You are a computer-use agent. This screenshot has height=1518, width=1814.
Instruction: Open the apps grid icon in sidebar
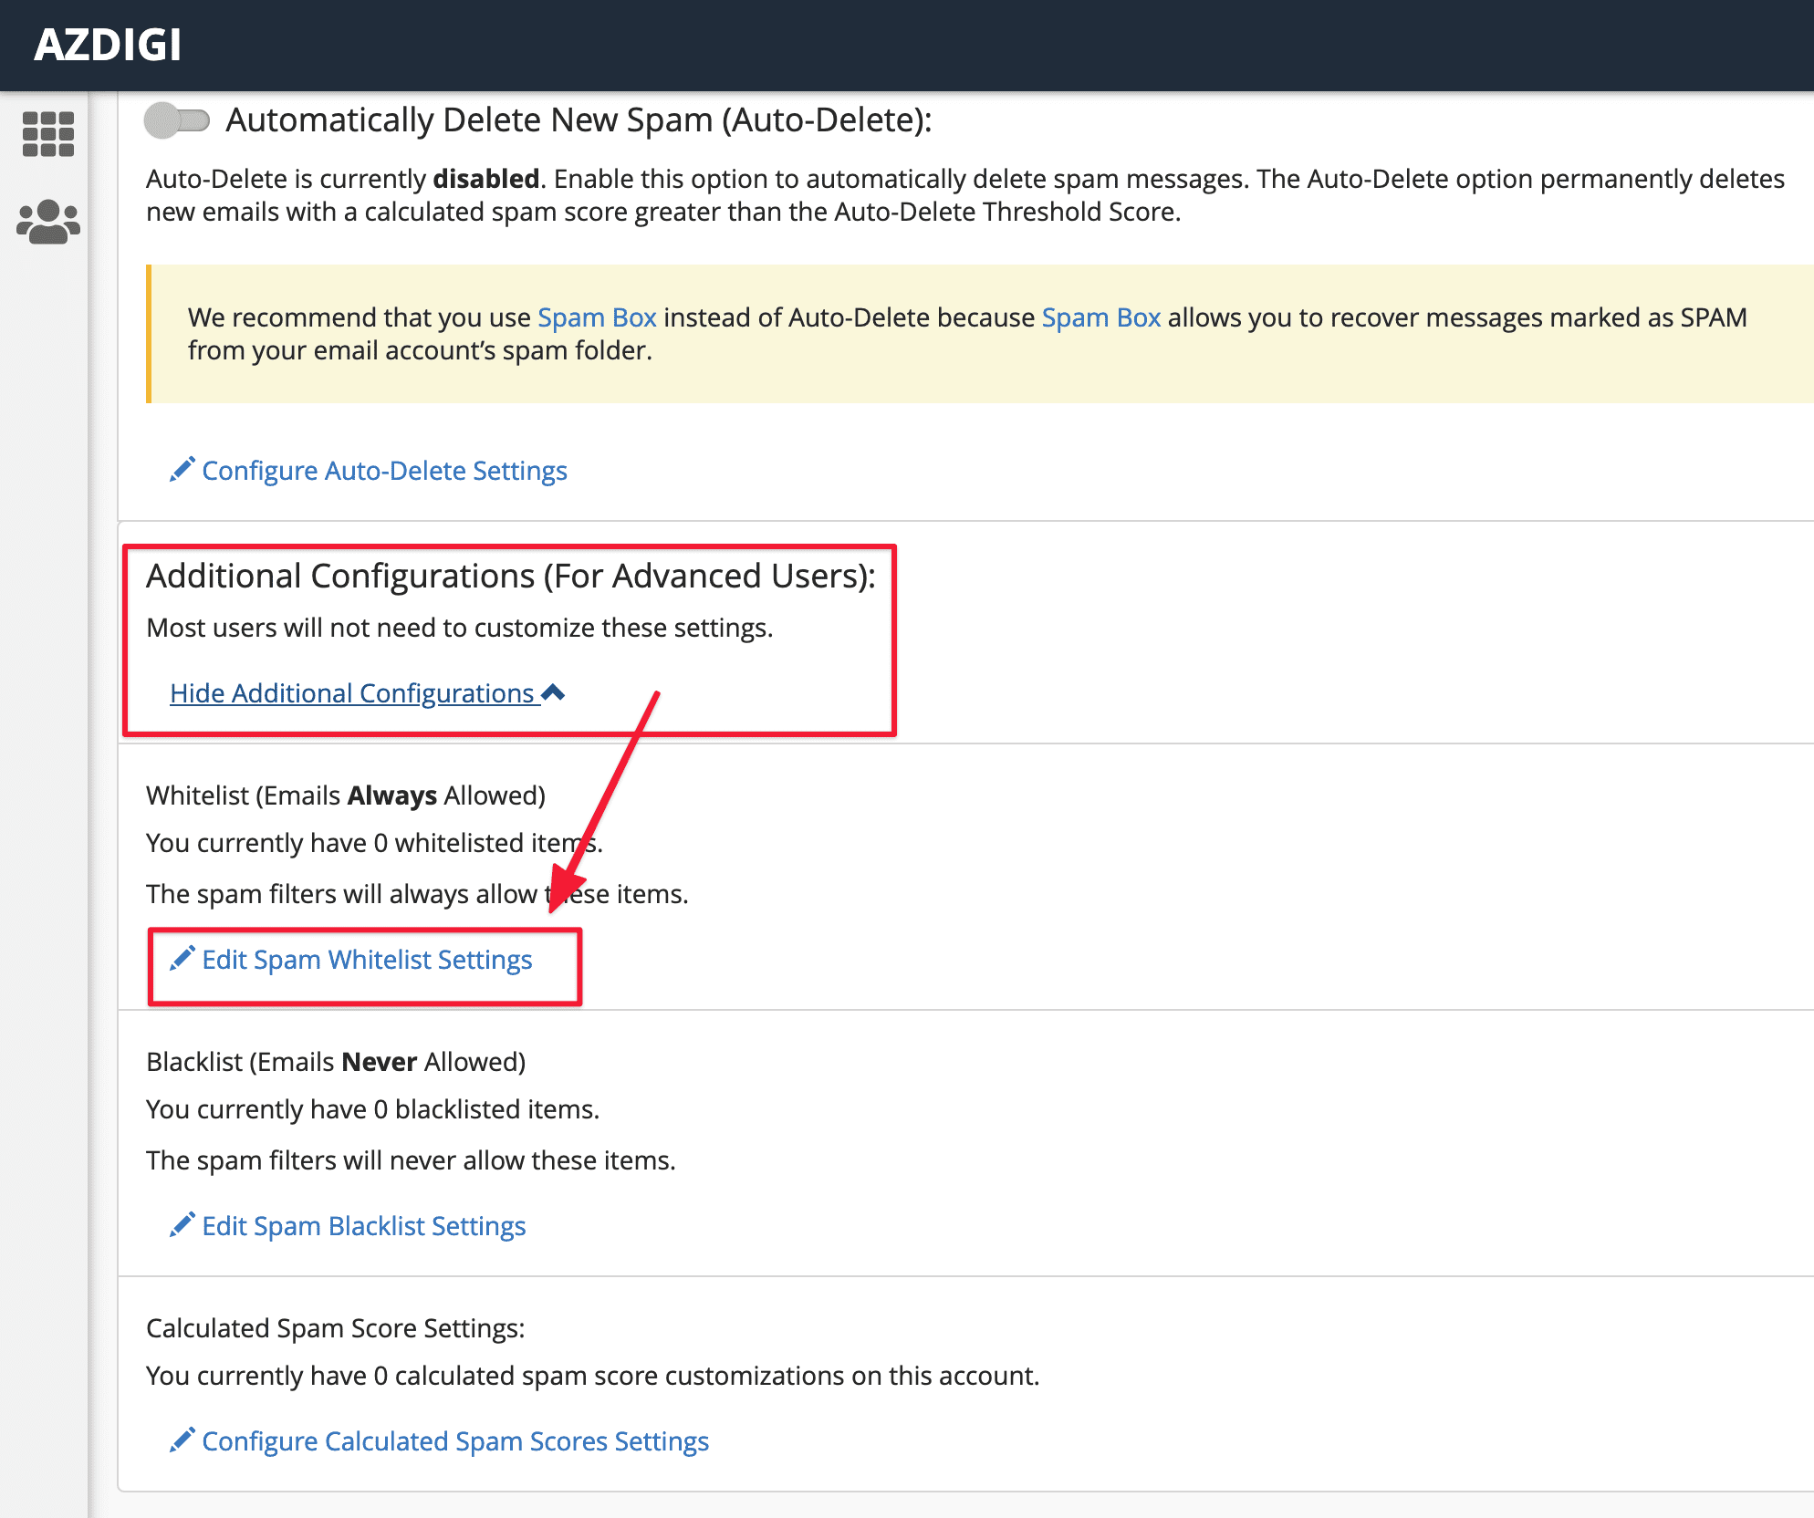[x=47, y=135]
